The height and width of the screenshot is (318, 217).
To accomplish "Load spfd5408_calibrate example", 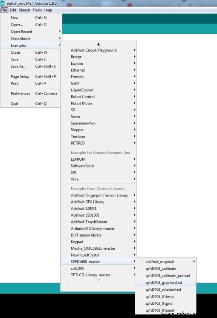I will click(165, 269).
